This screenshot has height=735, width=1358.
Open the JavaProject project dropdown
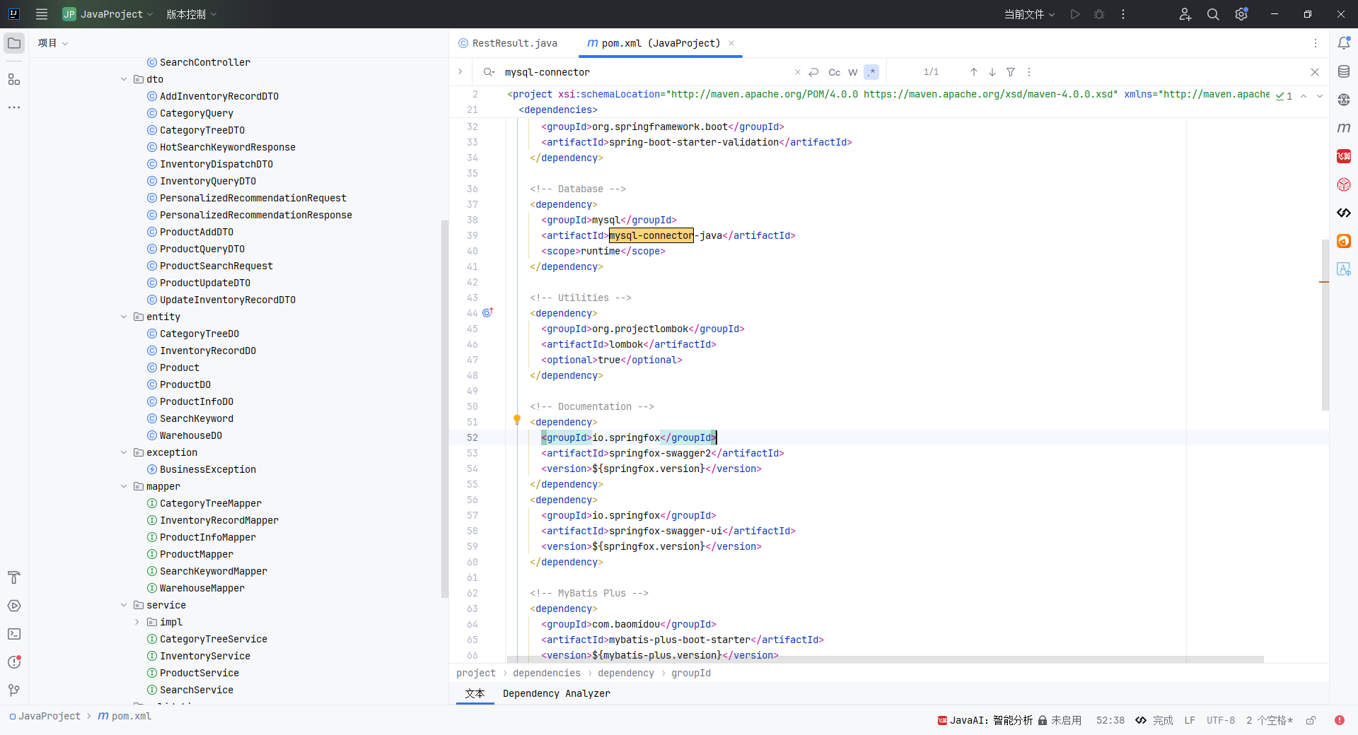pos(108,14)
